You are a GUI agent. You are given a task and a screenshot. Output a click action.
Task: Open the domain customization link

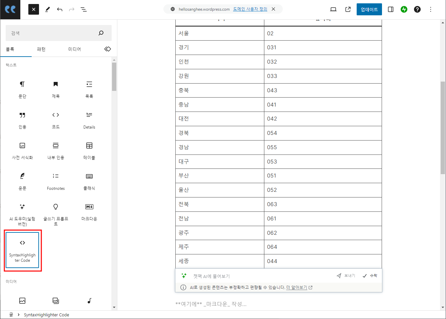tap(250, 9)
